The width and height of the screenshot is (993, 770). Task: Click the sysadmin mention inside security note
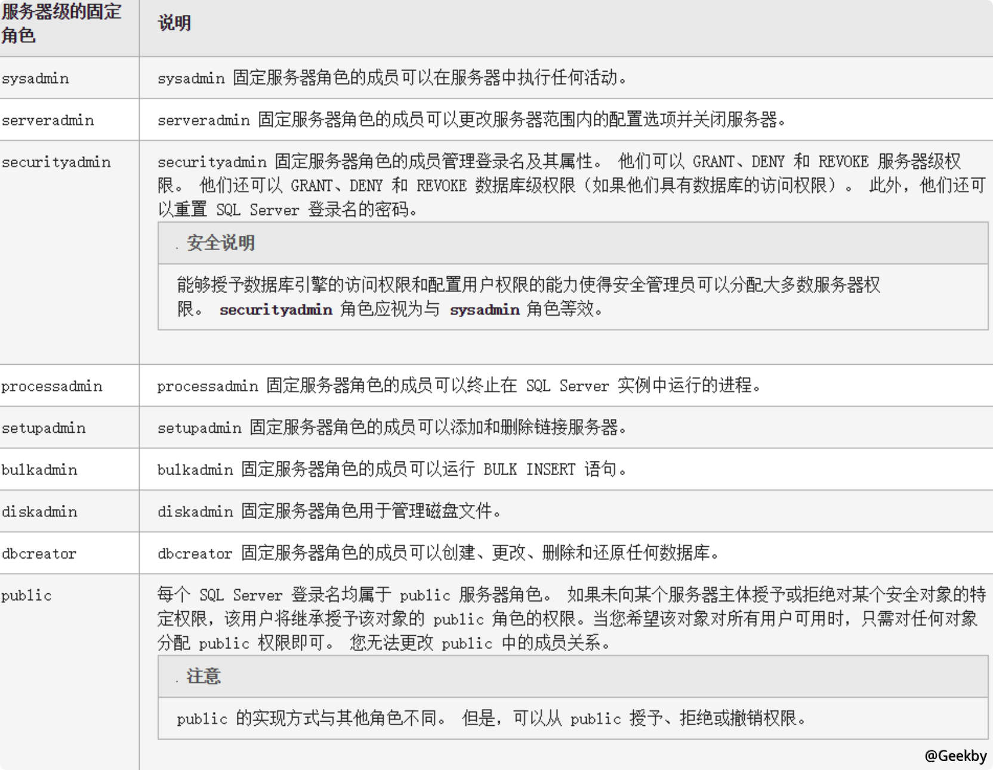[486, 309]
